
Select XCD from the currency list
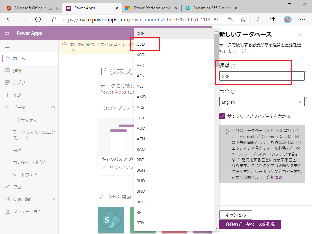[x=174, y=55]
